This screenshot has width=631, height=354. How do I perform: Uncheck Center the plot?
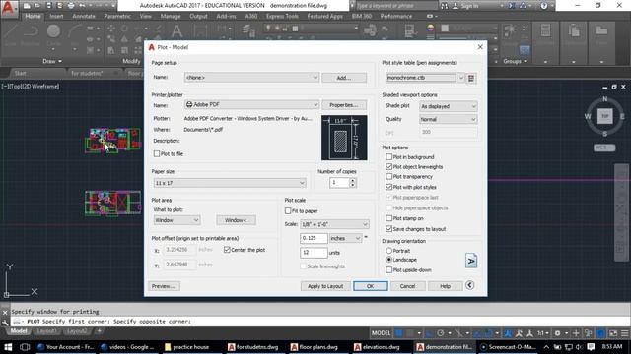[x=227, y=250]
